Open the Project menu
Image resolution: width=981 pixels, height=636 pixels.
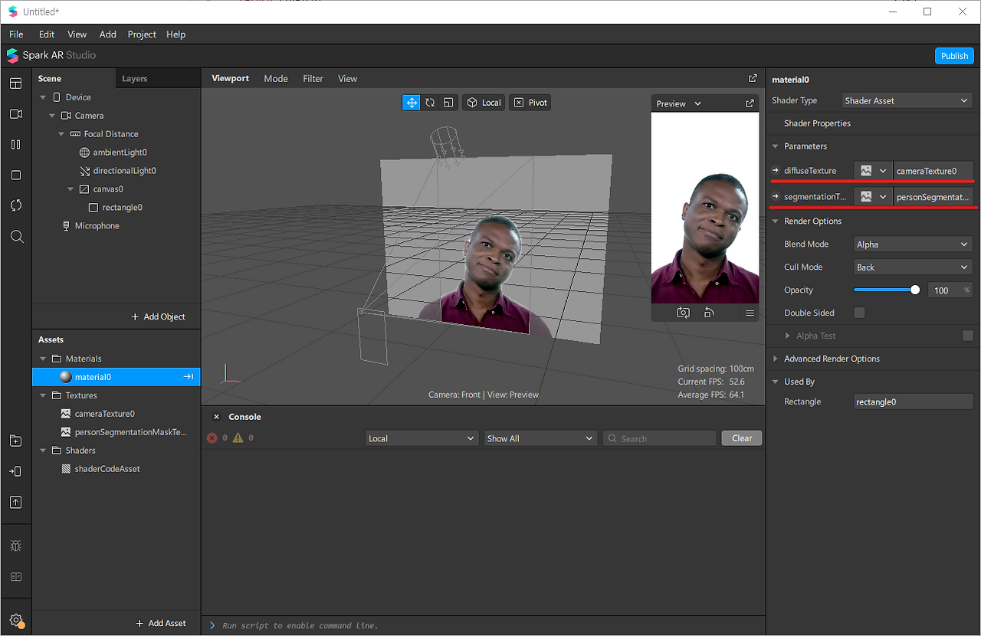pos(142,34)
